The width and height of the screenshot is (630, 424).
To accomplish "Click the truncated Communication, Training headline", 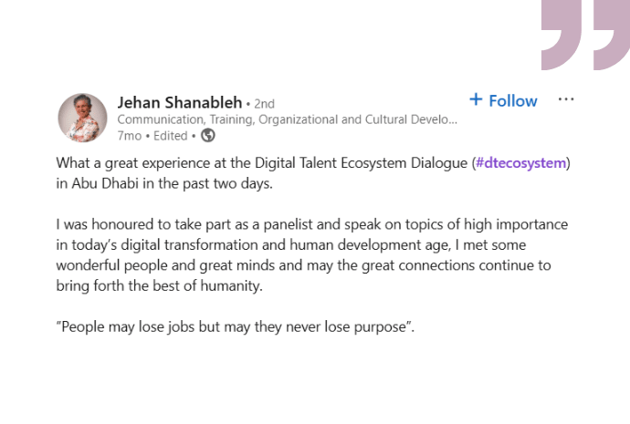I will pos(287,119).
